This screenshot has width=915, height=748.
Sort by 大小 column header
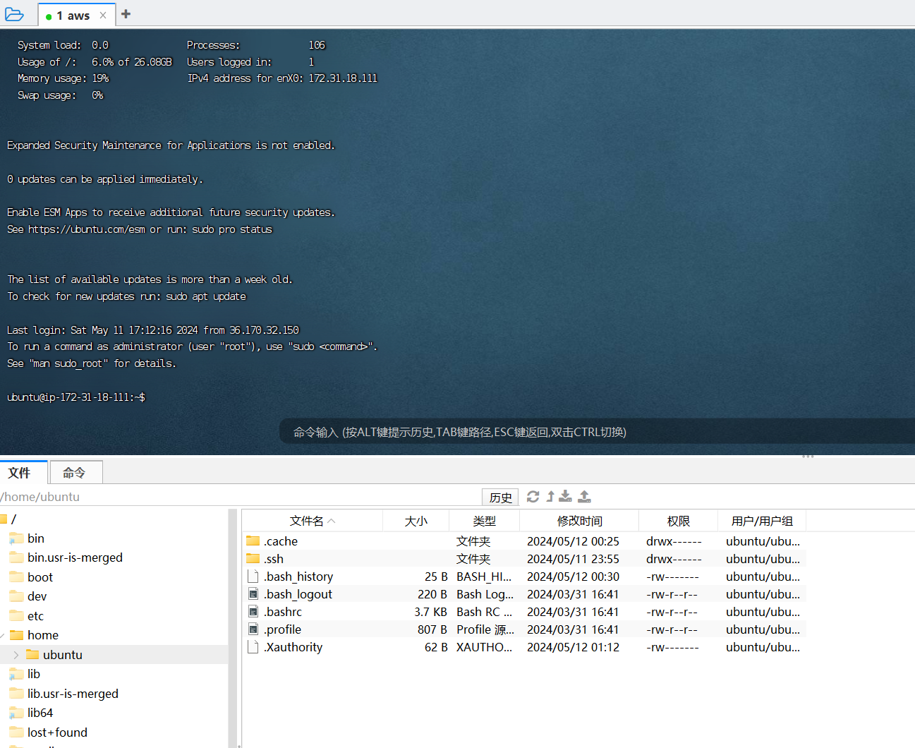(x=416, y=521)
